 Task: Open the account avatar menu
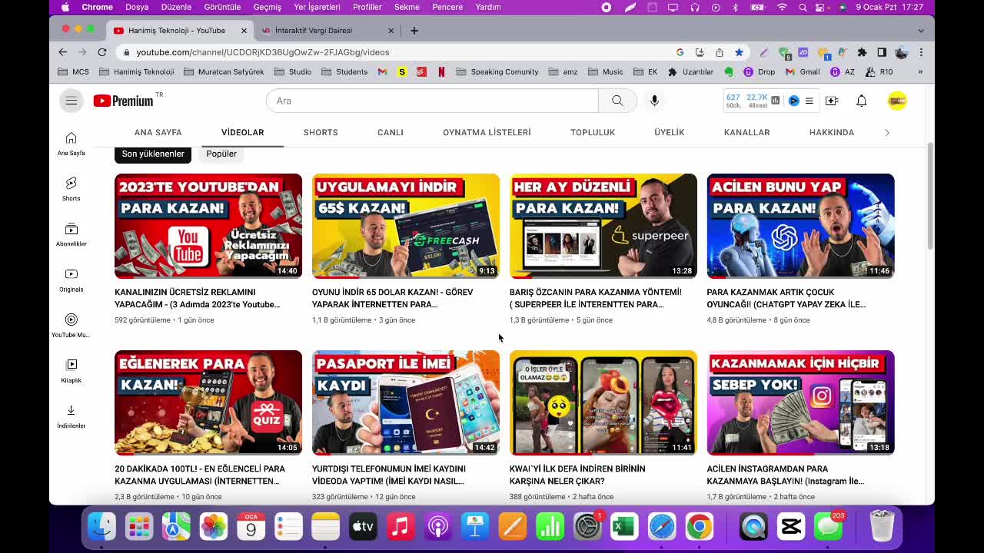click(896, 101)
